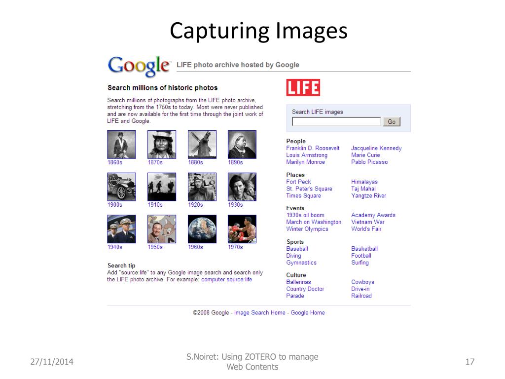
Task: Open the 1870s portrait thumbnail
Action: pos(162,145)
